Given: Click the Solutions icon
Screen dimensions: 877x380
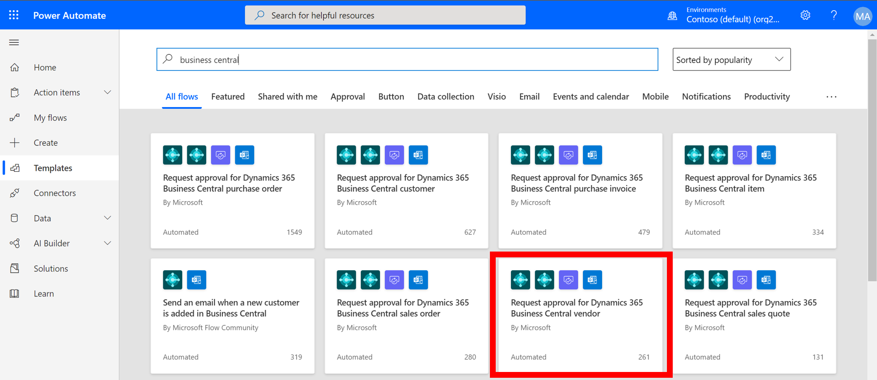Looking at the screenshot, I should (x=15, y=268).
